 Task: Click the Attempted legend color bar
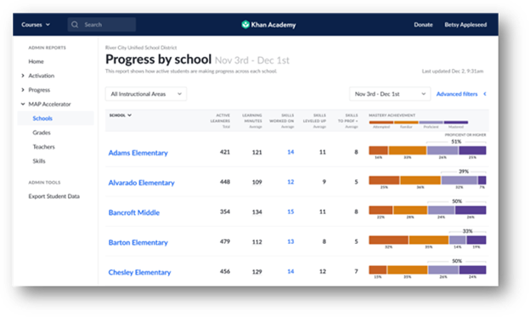(381, 122)
